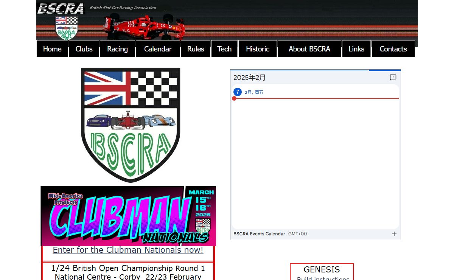Expand the Historic menu
Image resolution: width=454 pixels, height=280 pixels.
[x=258, y=49]
